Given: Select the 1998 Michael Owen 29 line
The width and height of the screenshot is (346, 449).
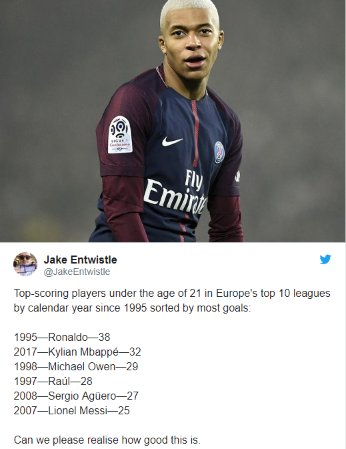Looking at the screenshot, I should [x=76, y=366].
